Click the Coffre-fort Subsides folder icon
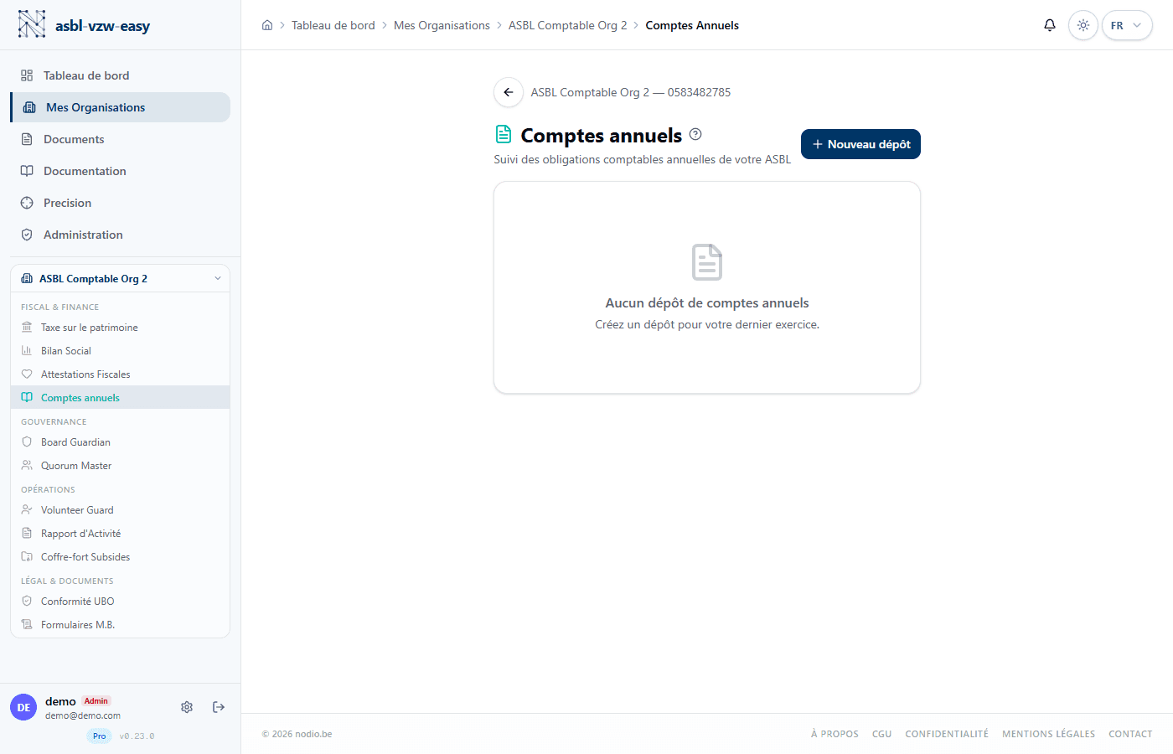Image resolution: width=1173 pixels, height=754 pixels. tap(27, 557)
